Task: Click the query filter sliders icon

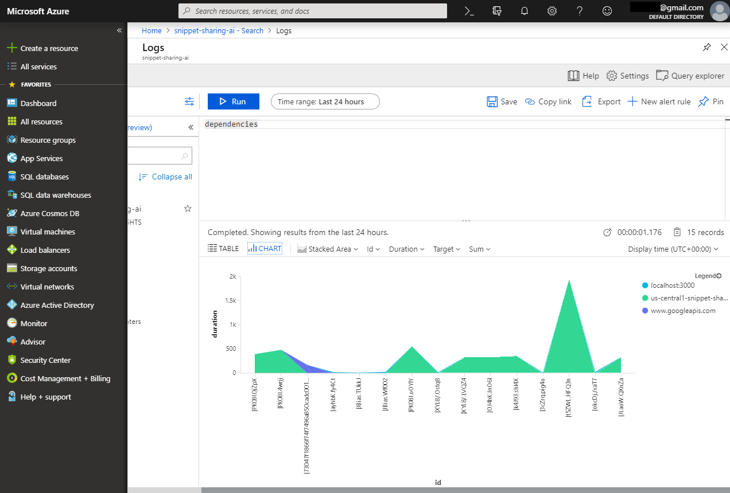Action: coord(189,101)
